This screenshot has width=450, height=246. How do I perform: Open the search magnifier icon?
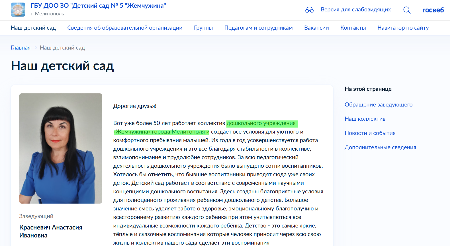(x=407, y=10)
